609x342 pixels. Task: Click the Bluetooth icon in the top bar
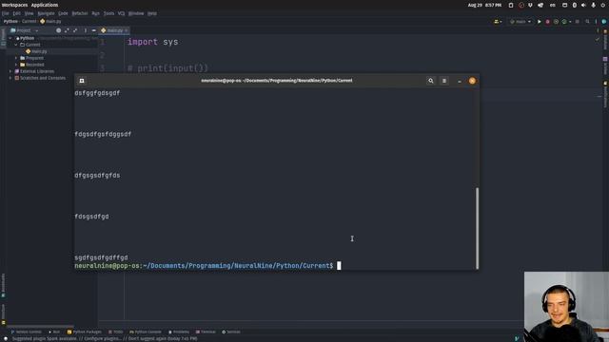coord(575,5)
